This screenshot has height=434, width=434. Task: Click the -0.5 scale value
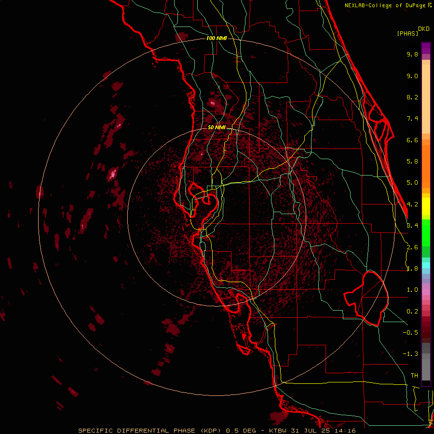(x=410, y=333)
